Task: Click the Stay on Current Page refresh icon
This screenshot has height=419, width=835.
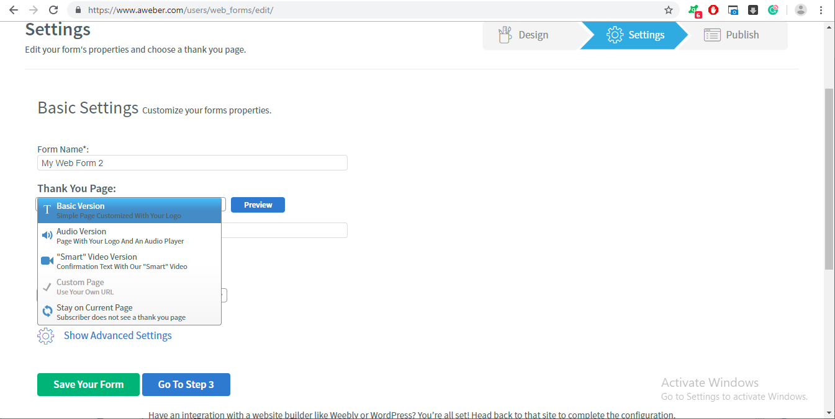Action: click(x=47, y=311)
